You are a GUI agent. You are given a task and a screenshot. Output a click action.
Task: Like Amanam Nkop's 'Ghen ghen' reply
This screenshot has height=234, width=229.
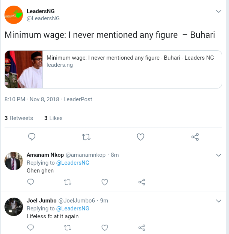point(105,182)
